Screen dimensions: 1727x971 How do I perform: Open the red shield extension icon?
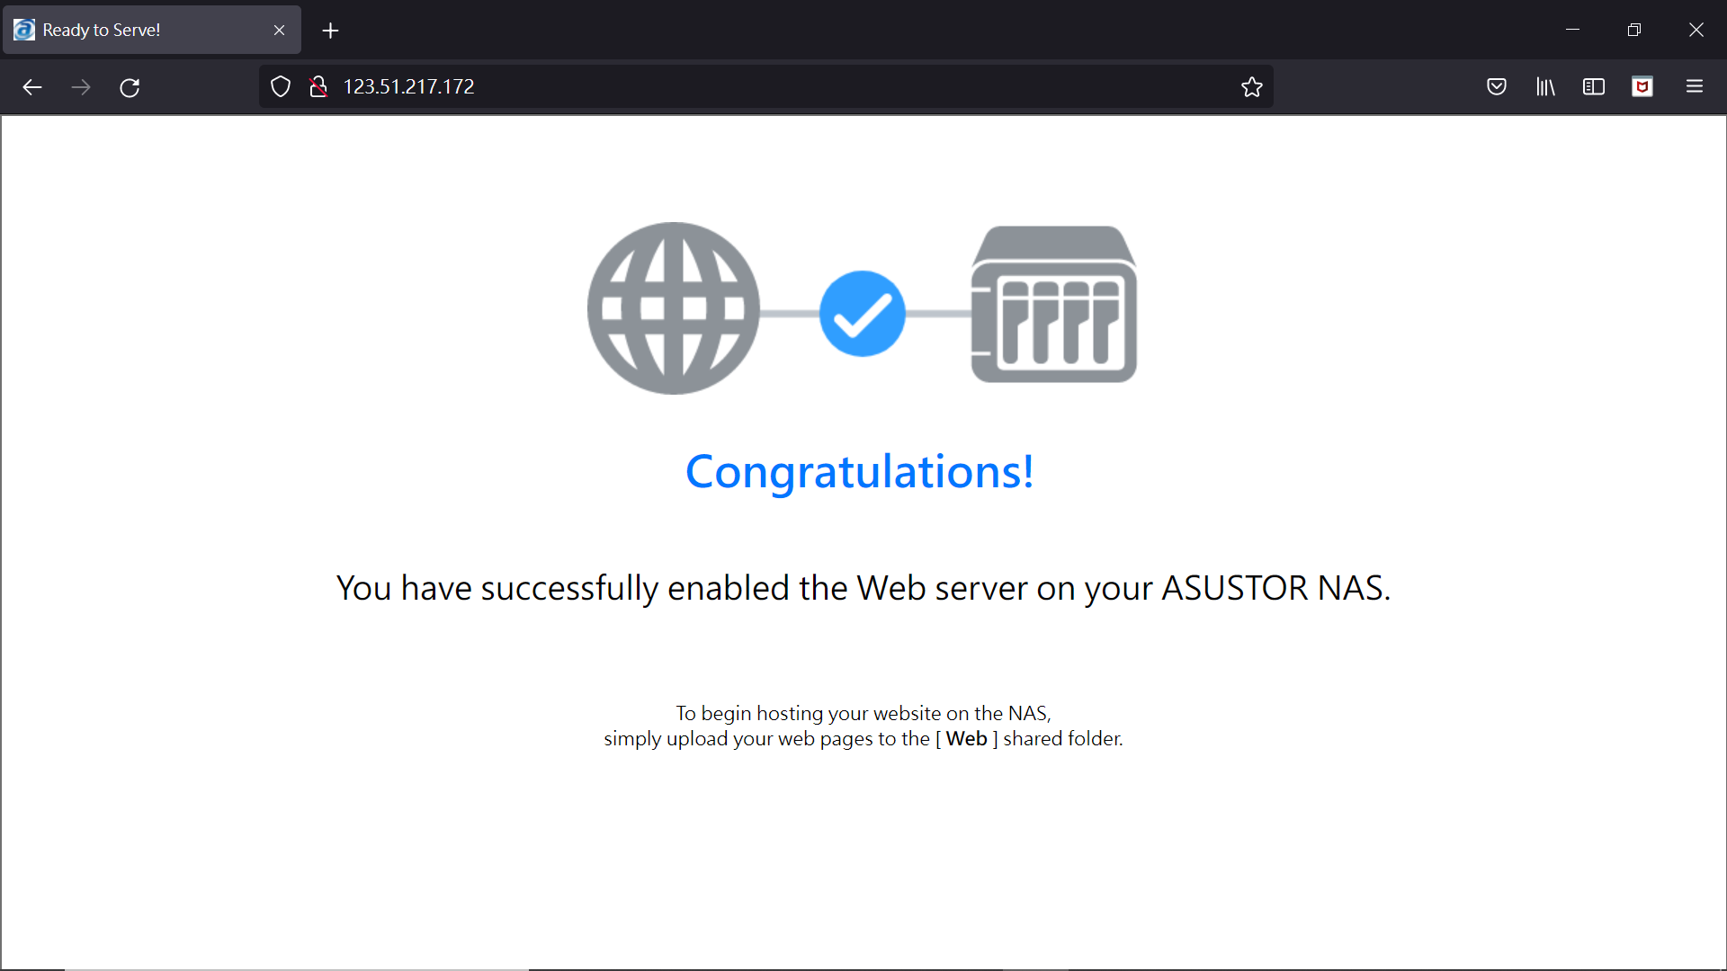(1642, 87)
